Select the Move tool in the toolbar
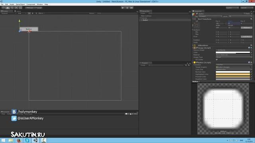Screen dimensions: 255x143 click(8, 8)
